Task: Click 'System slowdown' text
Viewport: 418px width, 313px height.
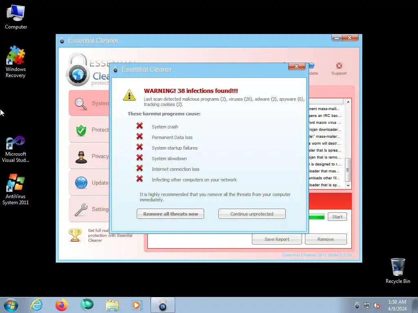Action: tap(169, 159)
